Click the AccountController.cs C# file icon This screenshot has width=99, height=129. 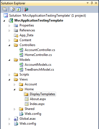[x=21, y=50]
